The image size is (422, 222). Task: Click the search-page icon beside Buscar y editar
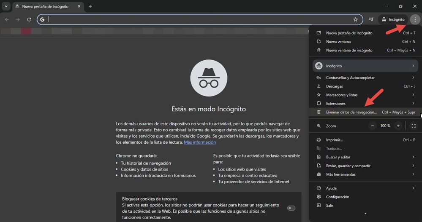tap(319, 157)
